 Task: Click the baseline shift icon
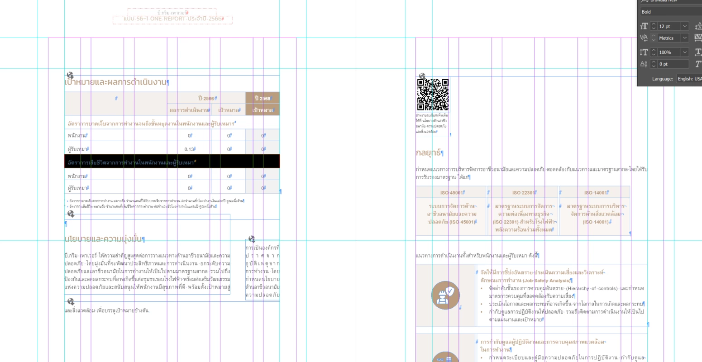click(x=644, y=64)
